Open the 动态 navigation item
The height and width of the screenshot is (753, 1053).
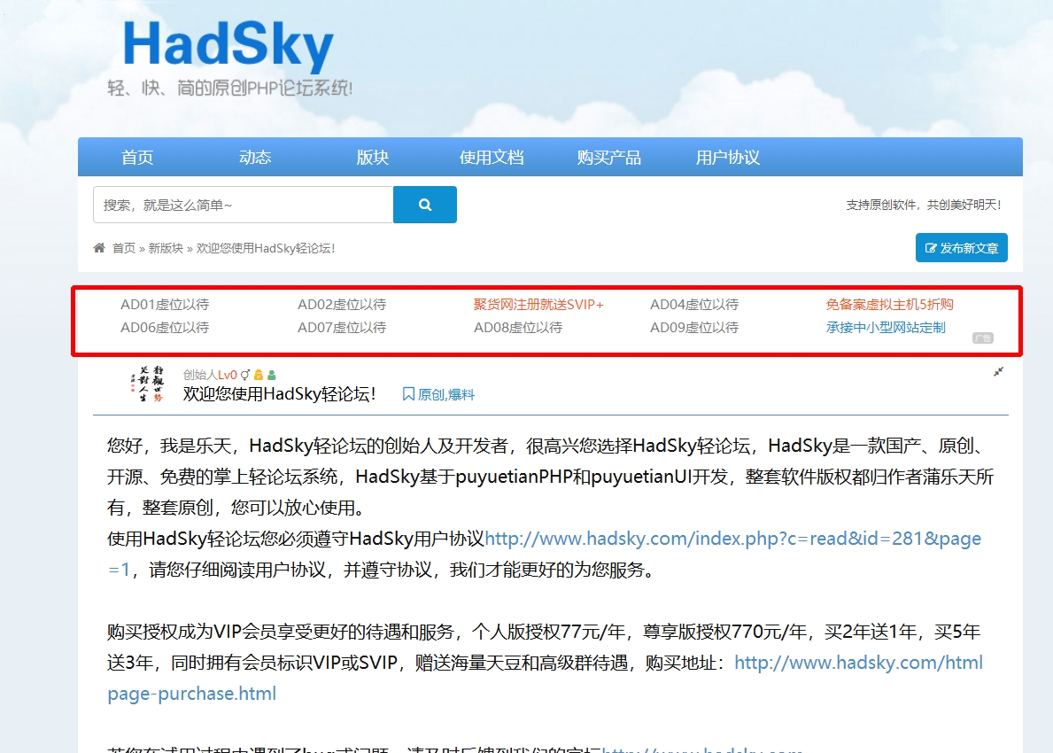tap(255, 157)
